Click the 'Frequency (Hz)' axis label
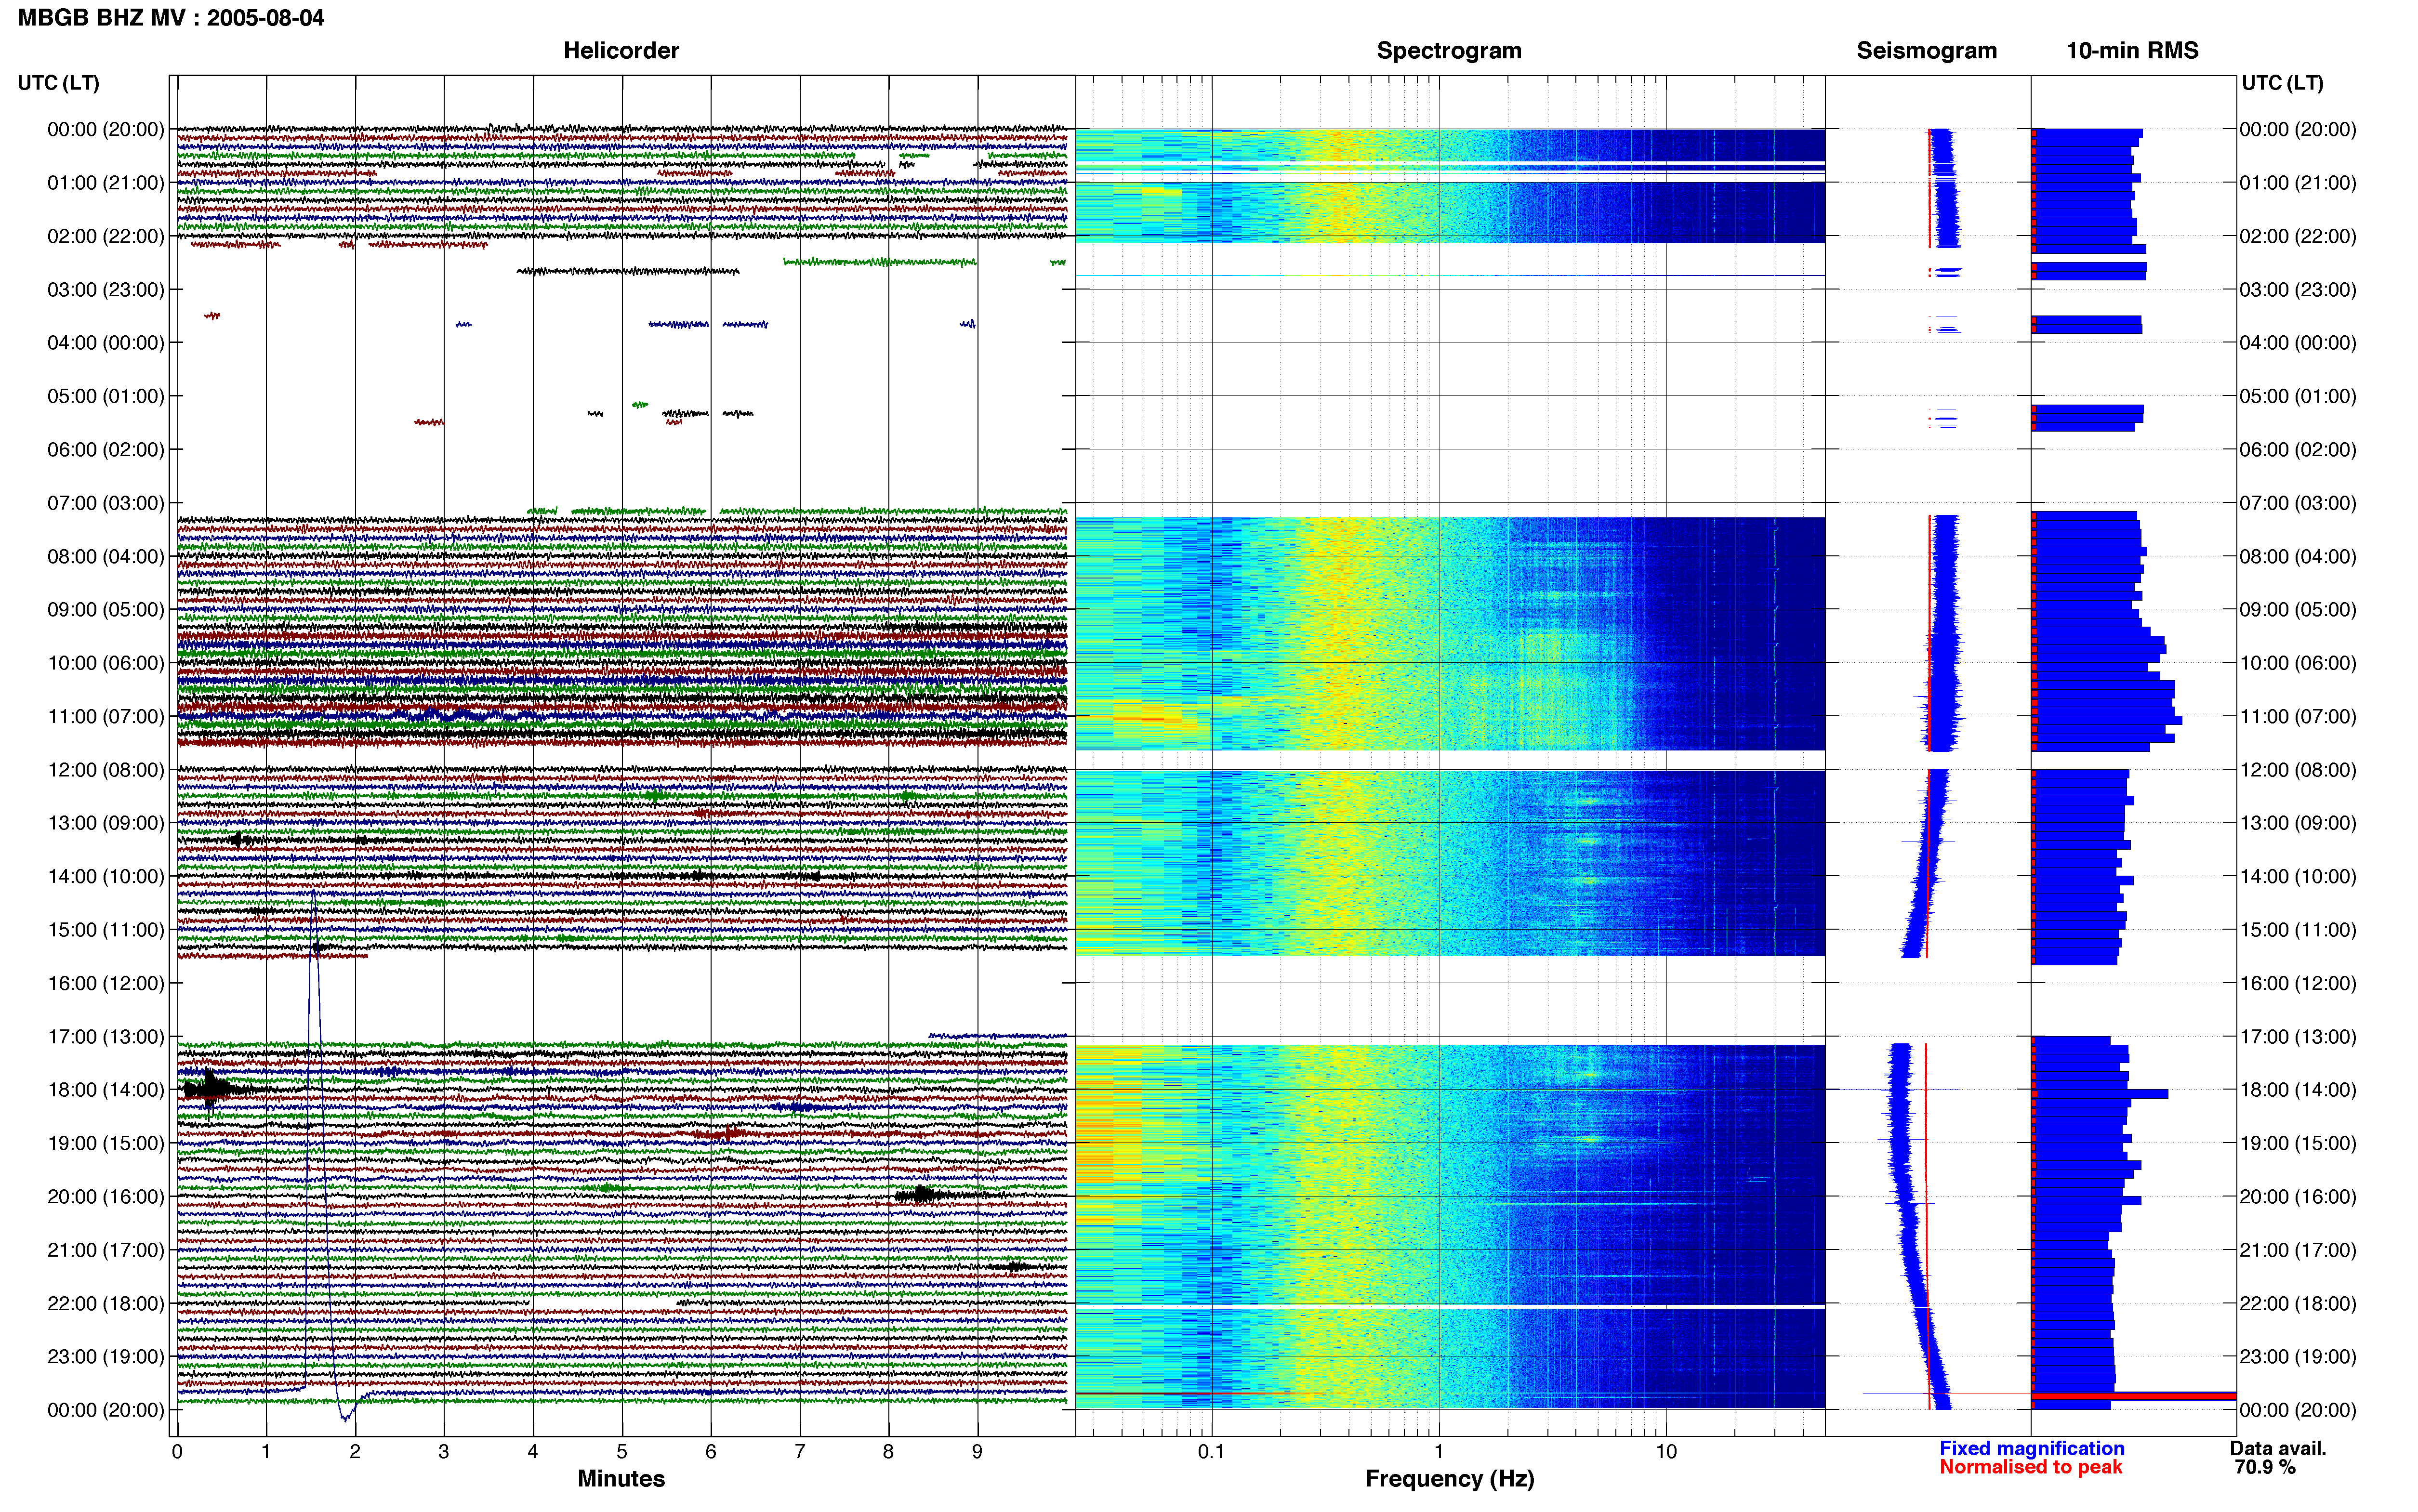This screenshot has width=2418, height=1512. tap(1449, 1479)
